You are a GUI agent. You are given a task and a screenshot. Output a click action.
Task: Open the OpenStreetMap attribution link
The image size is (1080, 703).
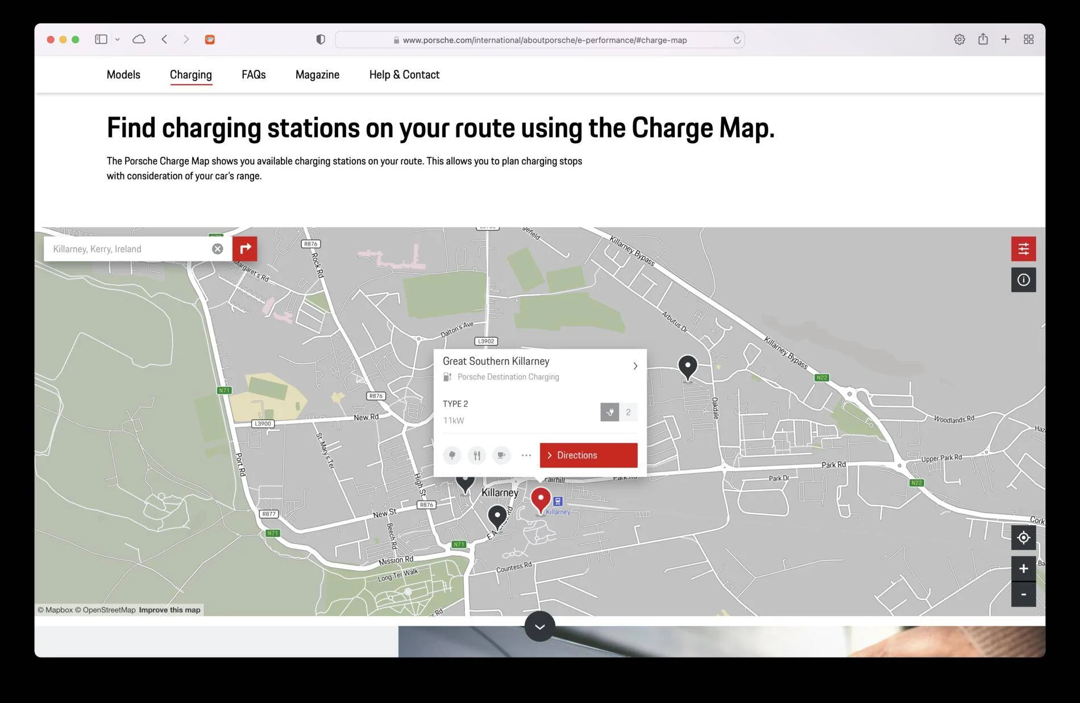tap(105, 610)
